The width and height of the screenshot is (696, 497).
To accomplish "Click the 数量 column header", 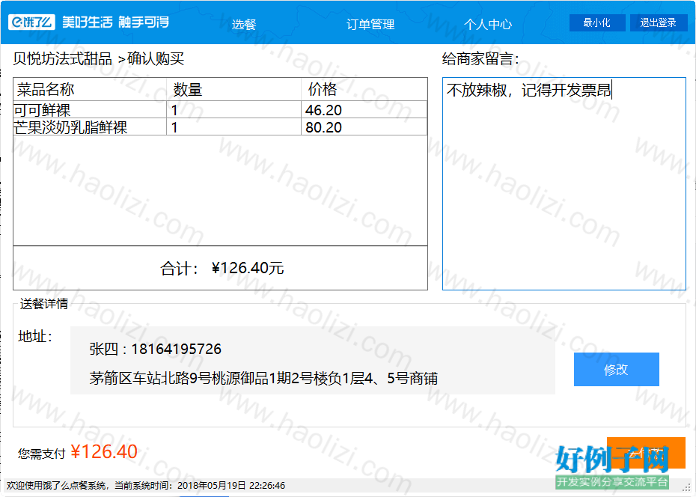I will 234,89.
